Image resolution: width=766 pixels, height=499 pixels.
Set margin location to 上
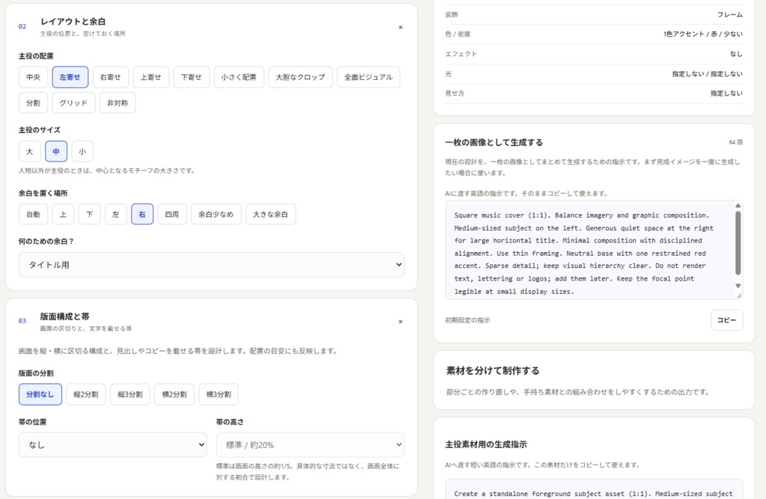pos(63,215)
